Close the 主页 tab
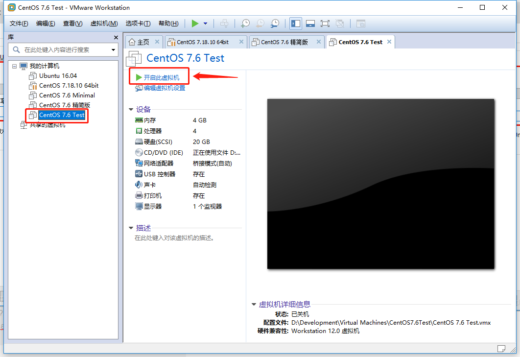 pyautogui.click(x=157, y=42)
